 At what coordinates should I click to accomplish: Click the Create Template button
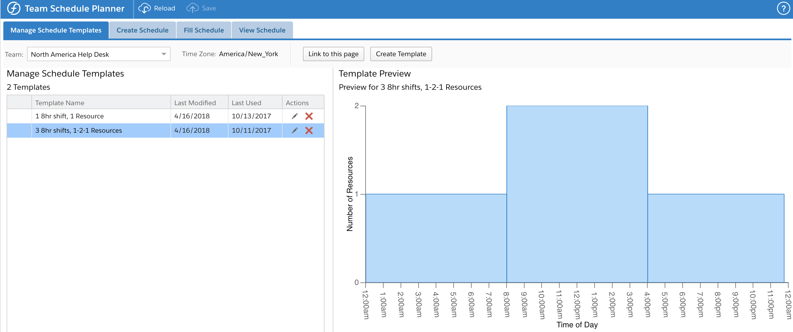tap(401, 54)
